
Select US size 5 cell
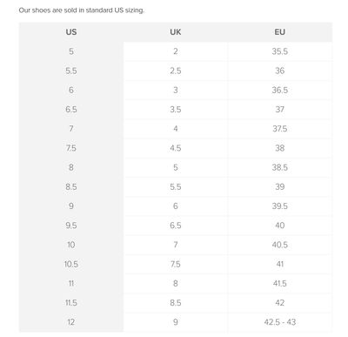click(x=71, y=51)
